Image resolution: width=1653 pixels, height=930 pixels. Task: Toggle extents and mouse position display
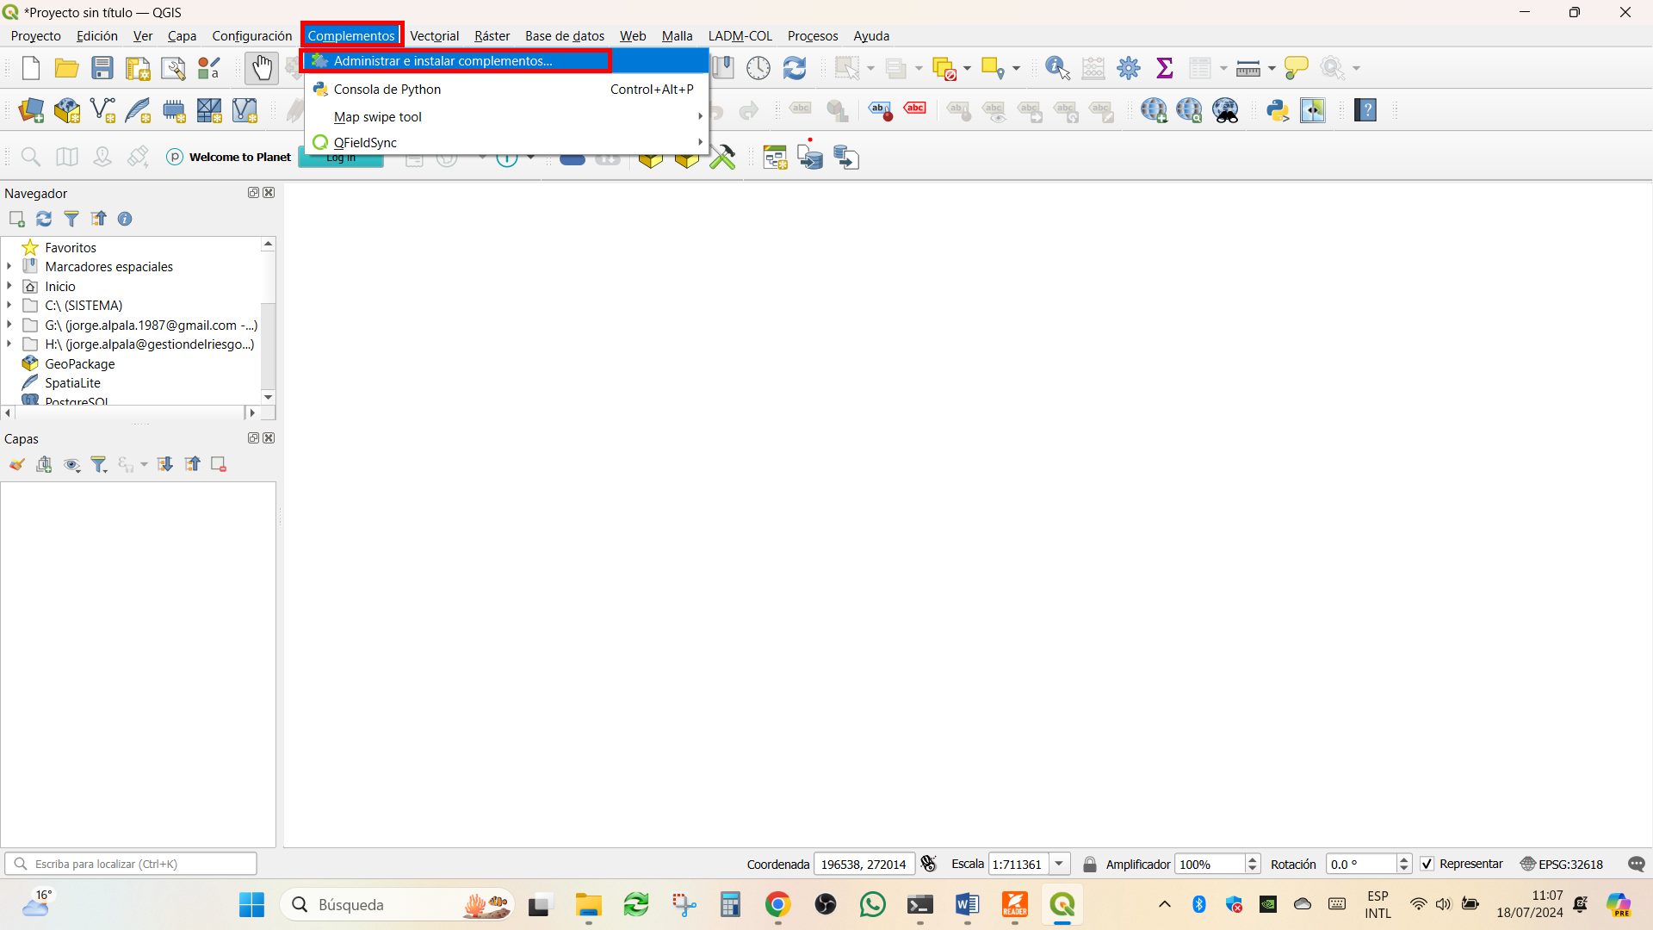(x=928, y=864)
